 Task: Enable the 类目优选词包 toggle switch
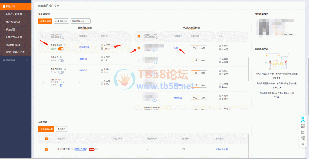pyautogui.click(x=61, y=72)
